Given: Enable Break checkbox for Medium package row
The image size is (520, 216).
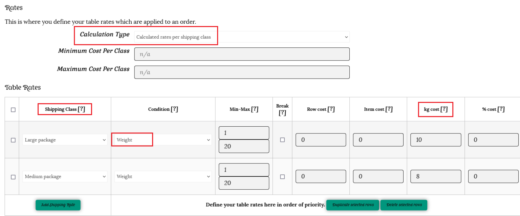Looking at the screenshot, I should 282,177.
